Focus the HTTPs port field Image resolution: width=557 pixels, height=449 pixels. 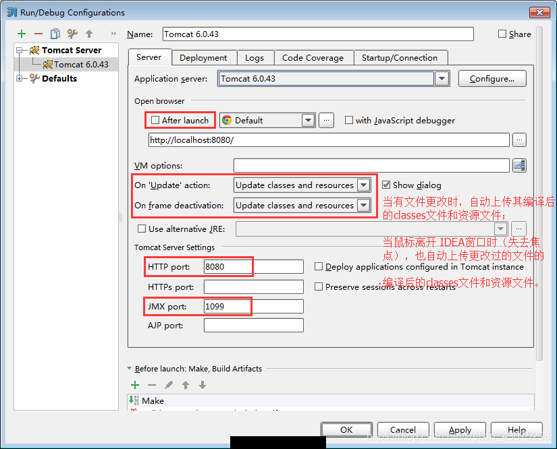254,287
